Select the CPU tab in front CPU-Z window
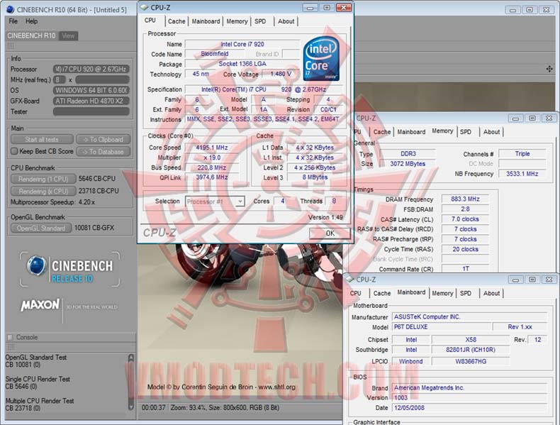 point(150,21)
